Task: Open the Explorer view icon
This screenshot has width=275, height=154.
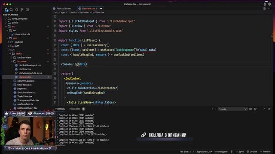Action: coord(6,10)
